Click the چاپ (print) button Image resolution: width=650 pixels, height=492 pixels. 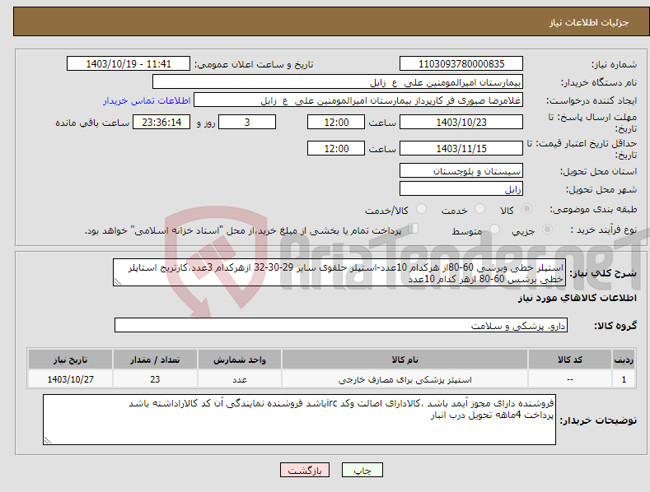(362, 470)
